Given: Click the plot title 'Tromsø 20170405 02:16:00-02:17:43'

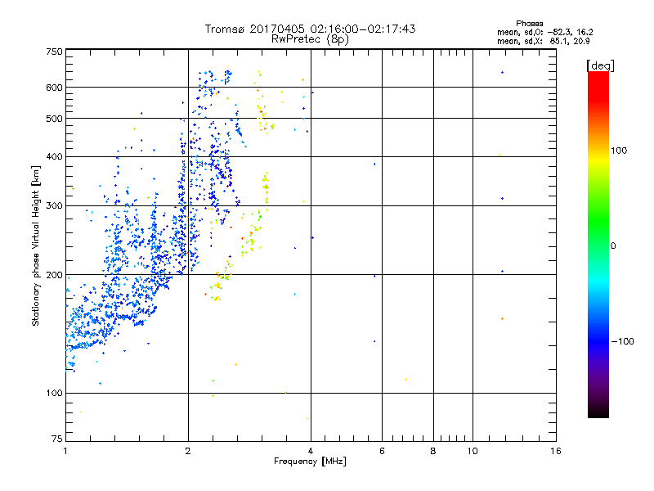Looking at the screenshot, I should pyautogui.click(x=310, y=29).
